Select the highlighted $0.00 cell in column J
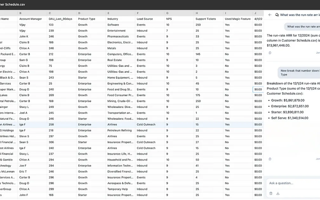The height and width of the screenshot is (200, 320). pos(258,89)
